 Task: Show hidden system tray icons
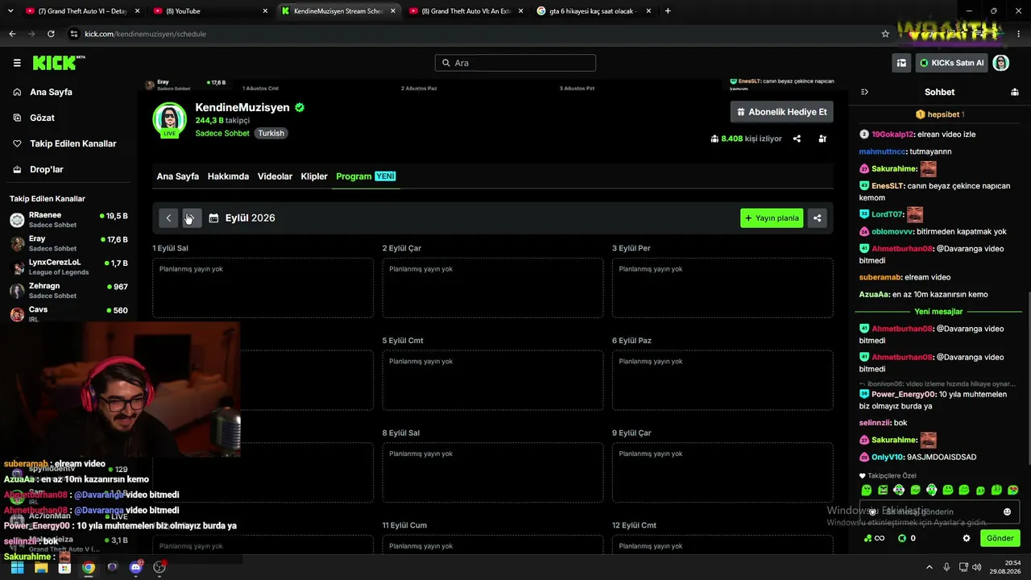pos(929,567)
